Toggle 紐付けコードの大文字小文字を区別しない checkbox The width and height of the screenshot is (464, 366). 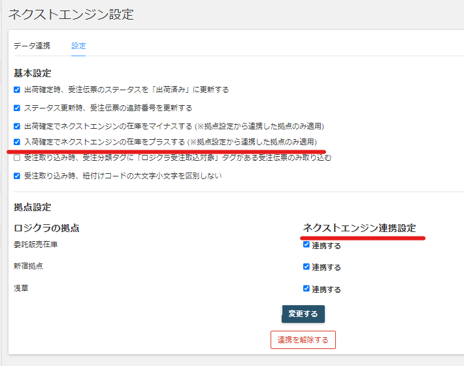tap(17, 176)
